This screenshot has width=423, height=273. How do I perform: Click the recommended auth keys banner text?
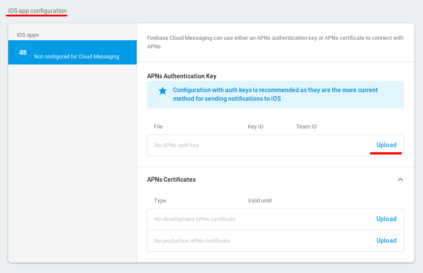tap(275, 94)
